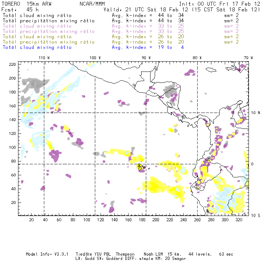Click the 80 W longitude label
This screenshot has width=262, height=262.
(x=197, y=58)
